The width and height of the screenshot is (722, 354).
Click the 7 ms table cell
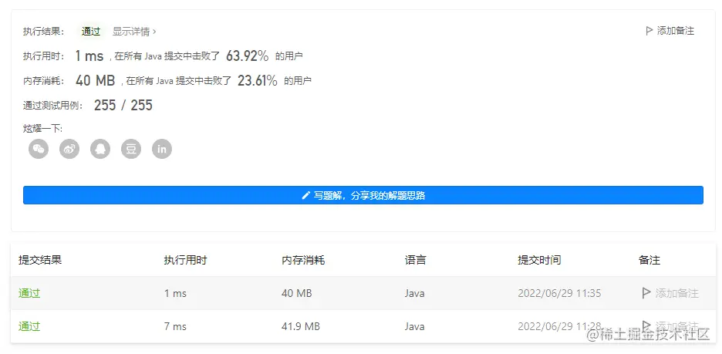(175, 326)
